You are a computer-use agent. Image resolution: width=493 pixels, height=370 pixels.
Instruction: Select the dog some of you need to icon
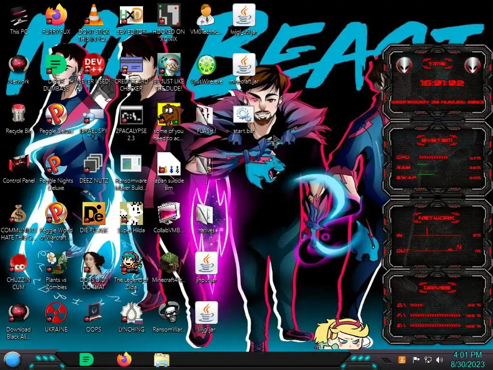[169, 115]
